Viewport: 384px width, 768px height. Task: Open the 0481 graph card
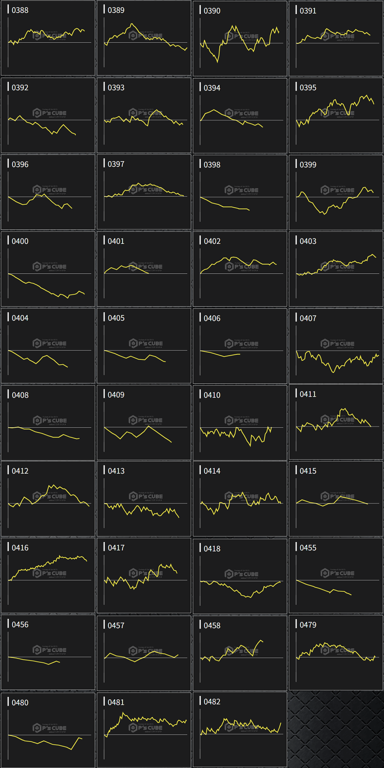144,730
